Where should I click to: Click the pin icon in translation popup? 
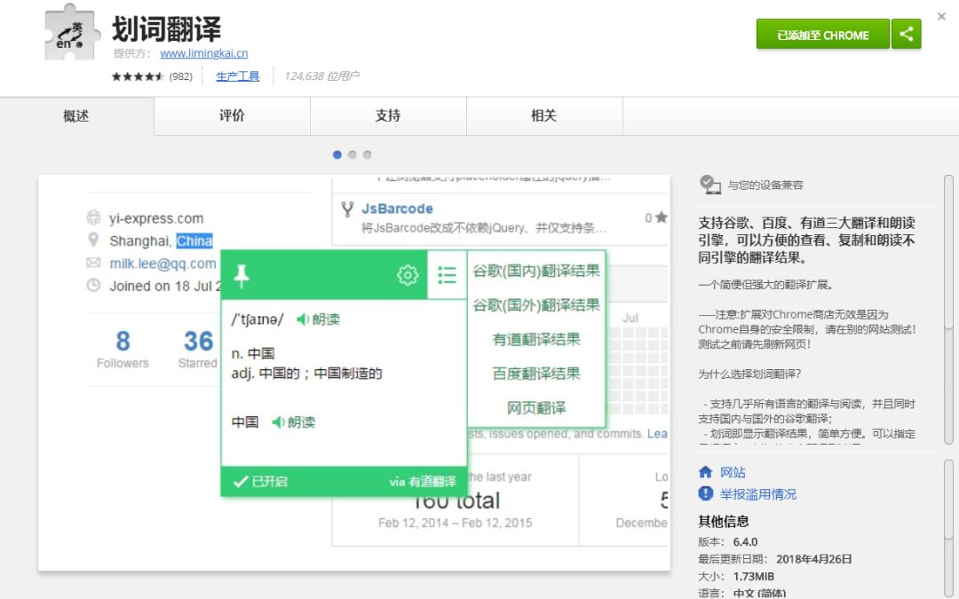tap(242, 276)
